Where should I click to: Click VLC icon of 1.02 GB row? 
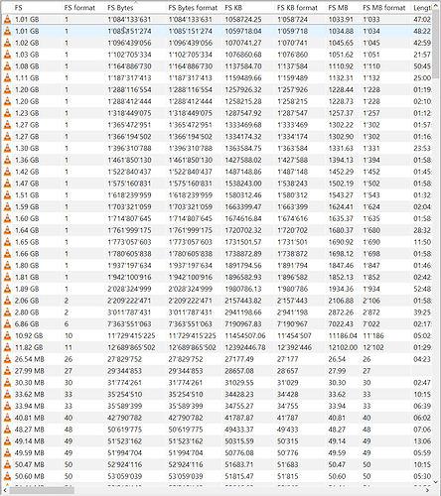[7, 43]
